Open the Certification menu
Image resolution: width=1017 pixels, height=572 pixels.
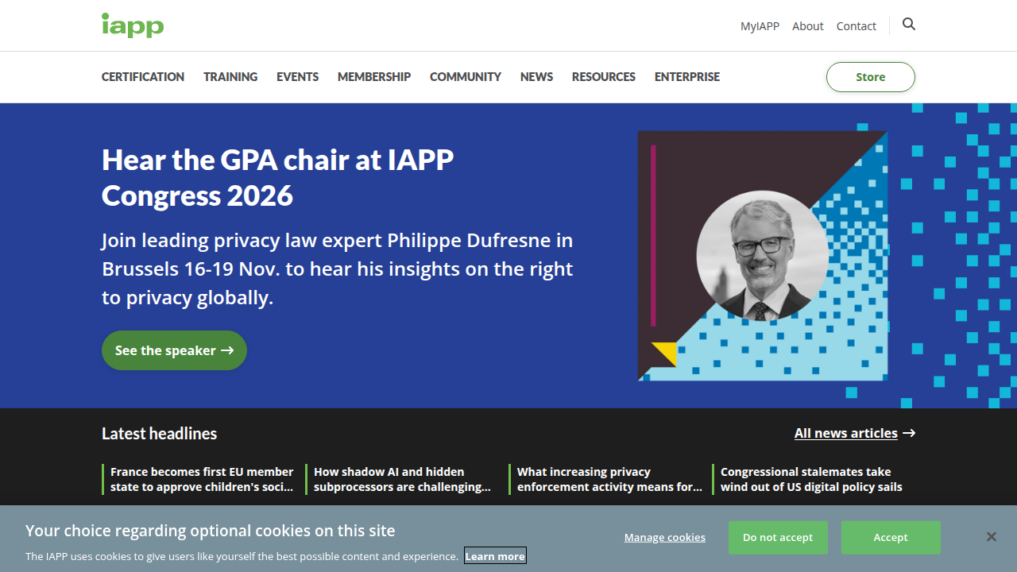[x=143, y=77]
